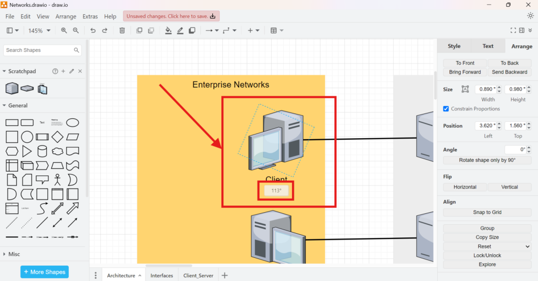538x281 pixels.
Task: Open the Edit menu
Action: (x=25, y=16)
